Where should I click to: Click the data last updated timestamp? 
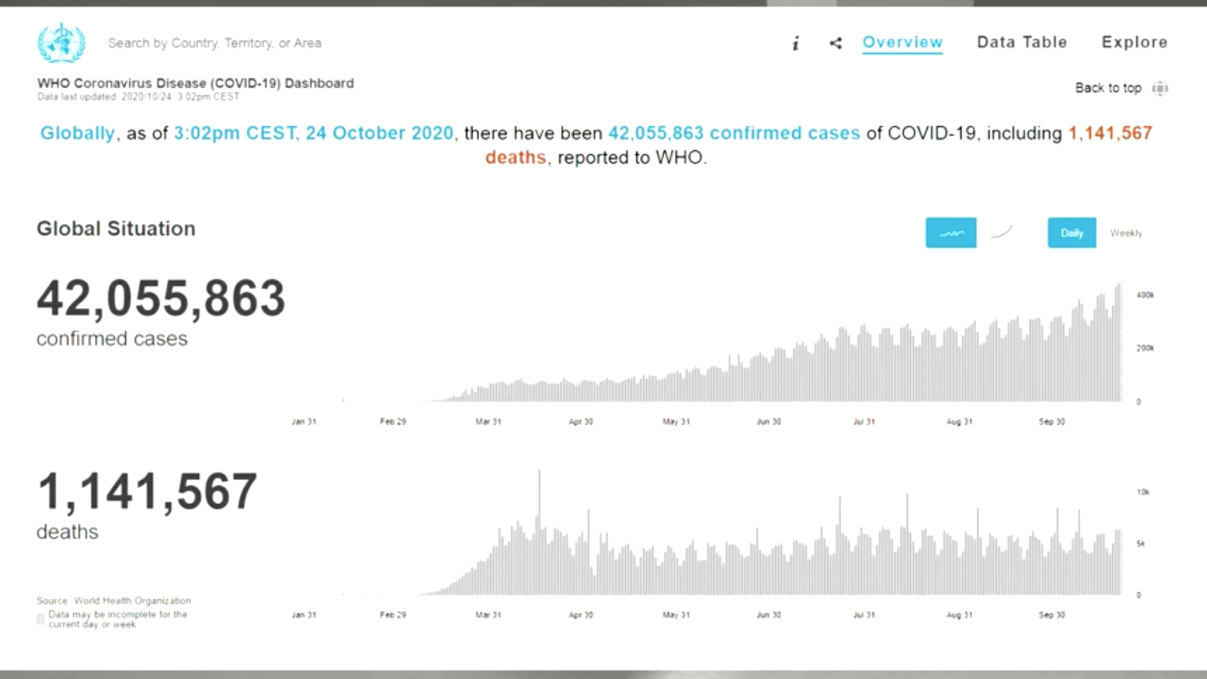[138, 97]
